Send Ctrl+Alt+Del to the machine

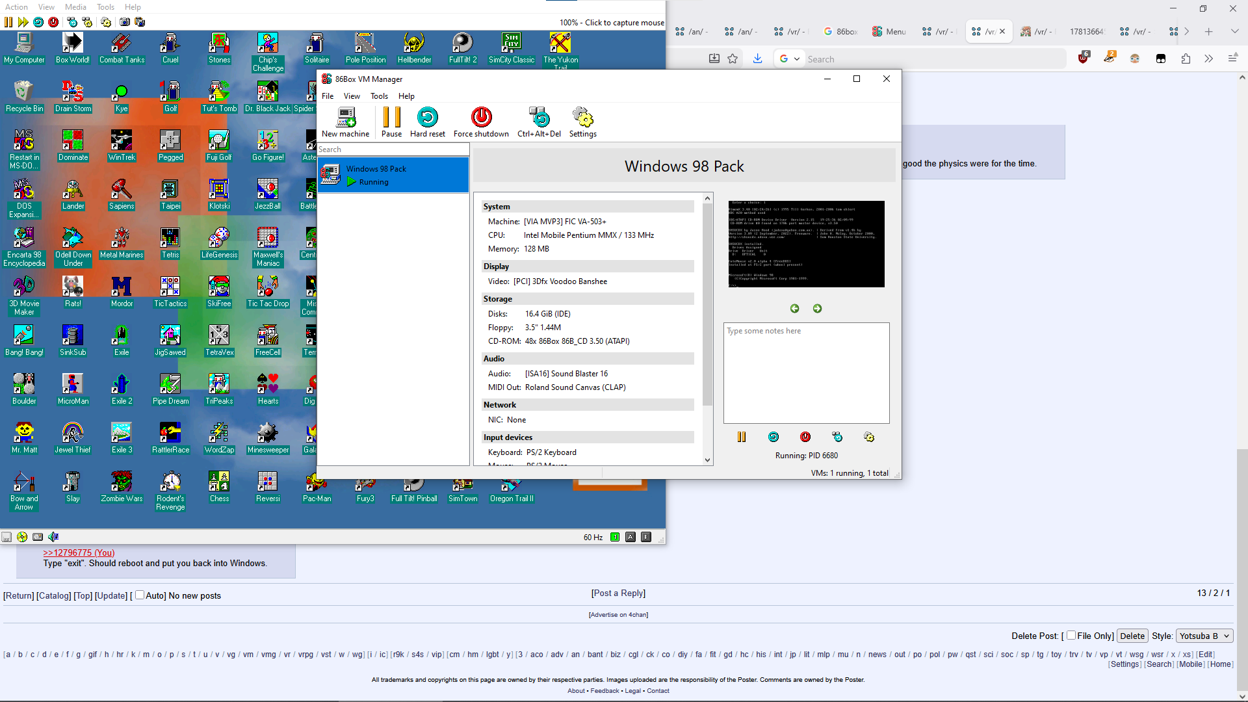pos(539,122)
